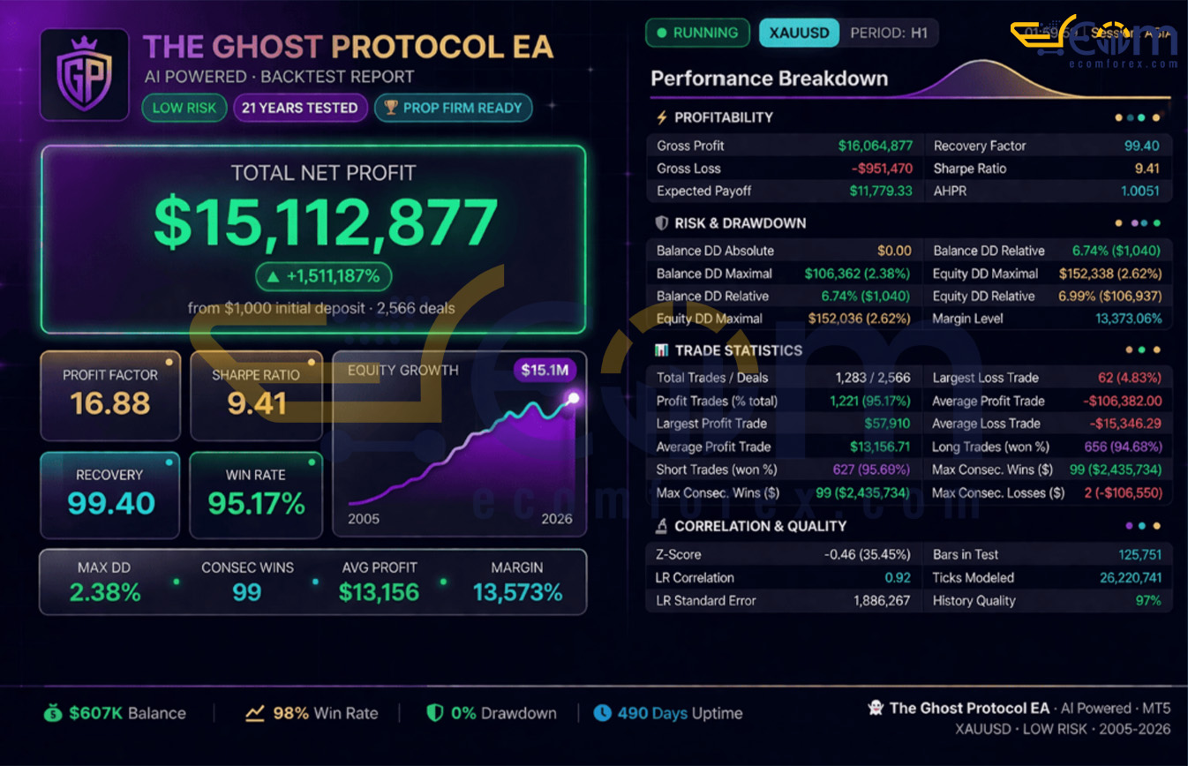The width and height of the screenshot is (1188, 766).
Task: Click the clock icon beside Uptime
Action: [602, 713]
